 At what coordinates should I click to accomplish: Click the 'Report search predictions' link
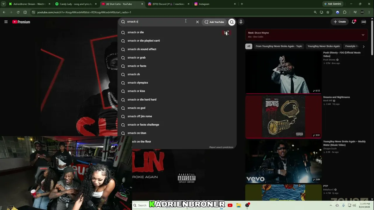click(221, 147)
